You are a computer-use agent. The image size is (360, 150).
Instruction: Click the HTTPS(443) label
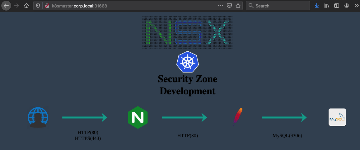point(88,138)
